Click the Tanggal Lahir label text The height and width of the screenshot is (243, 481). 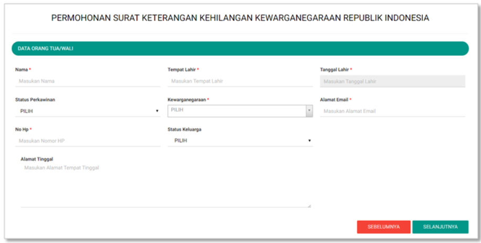pos(334,69)
